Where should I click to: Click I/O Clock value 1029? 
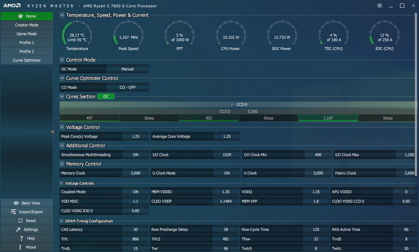coord(227,155)
